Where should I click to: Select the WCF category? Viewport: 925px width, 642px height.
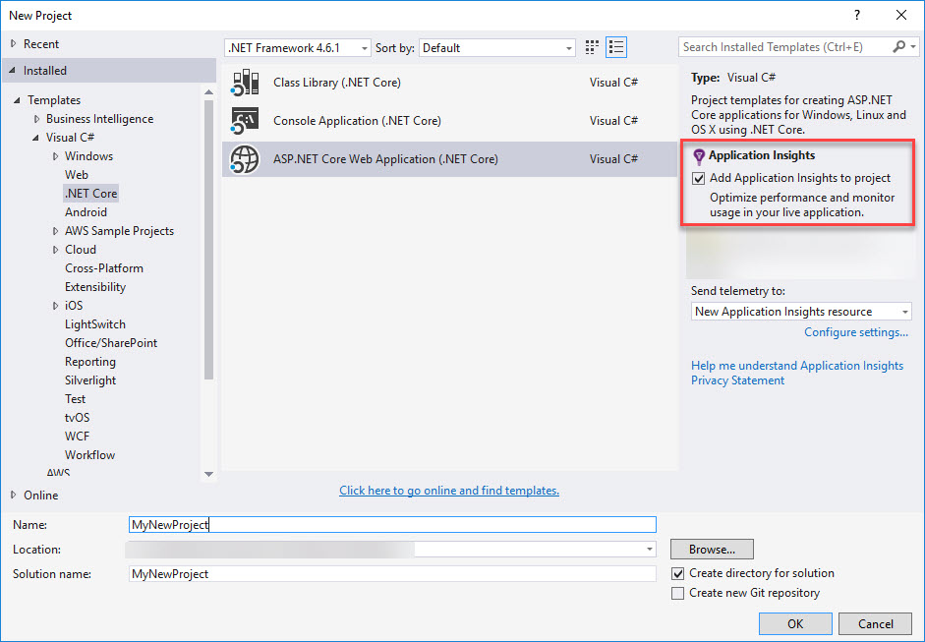coord(78,437)
